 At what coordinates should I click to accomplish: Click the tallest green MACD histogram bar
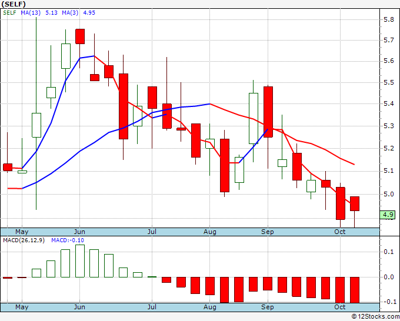(80, 261)
